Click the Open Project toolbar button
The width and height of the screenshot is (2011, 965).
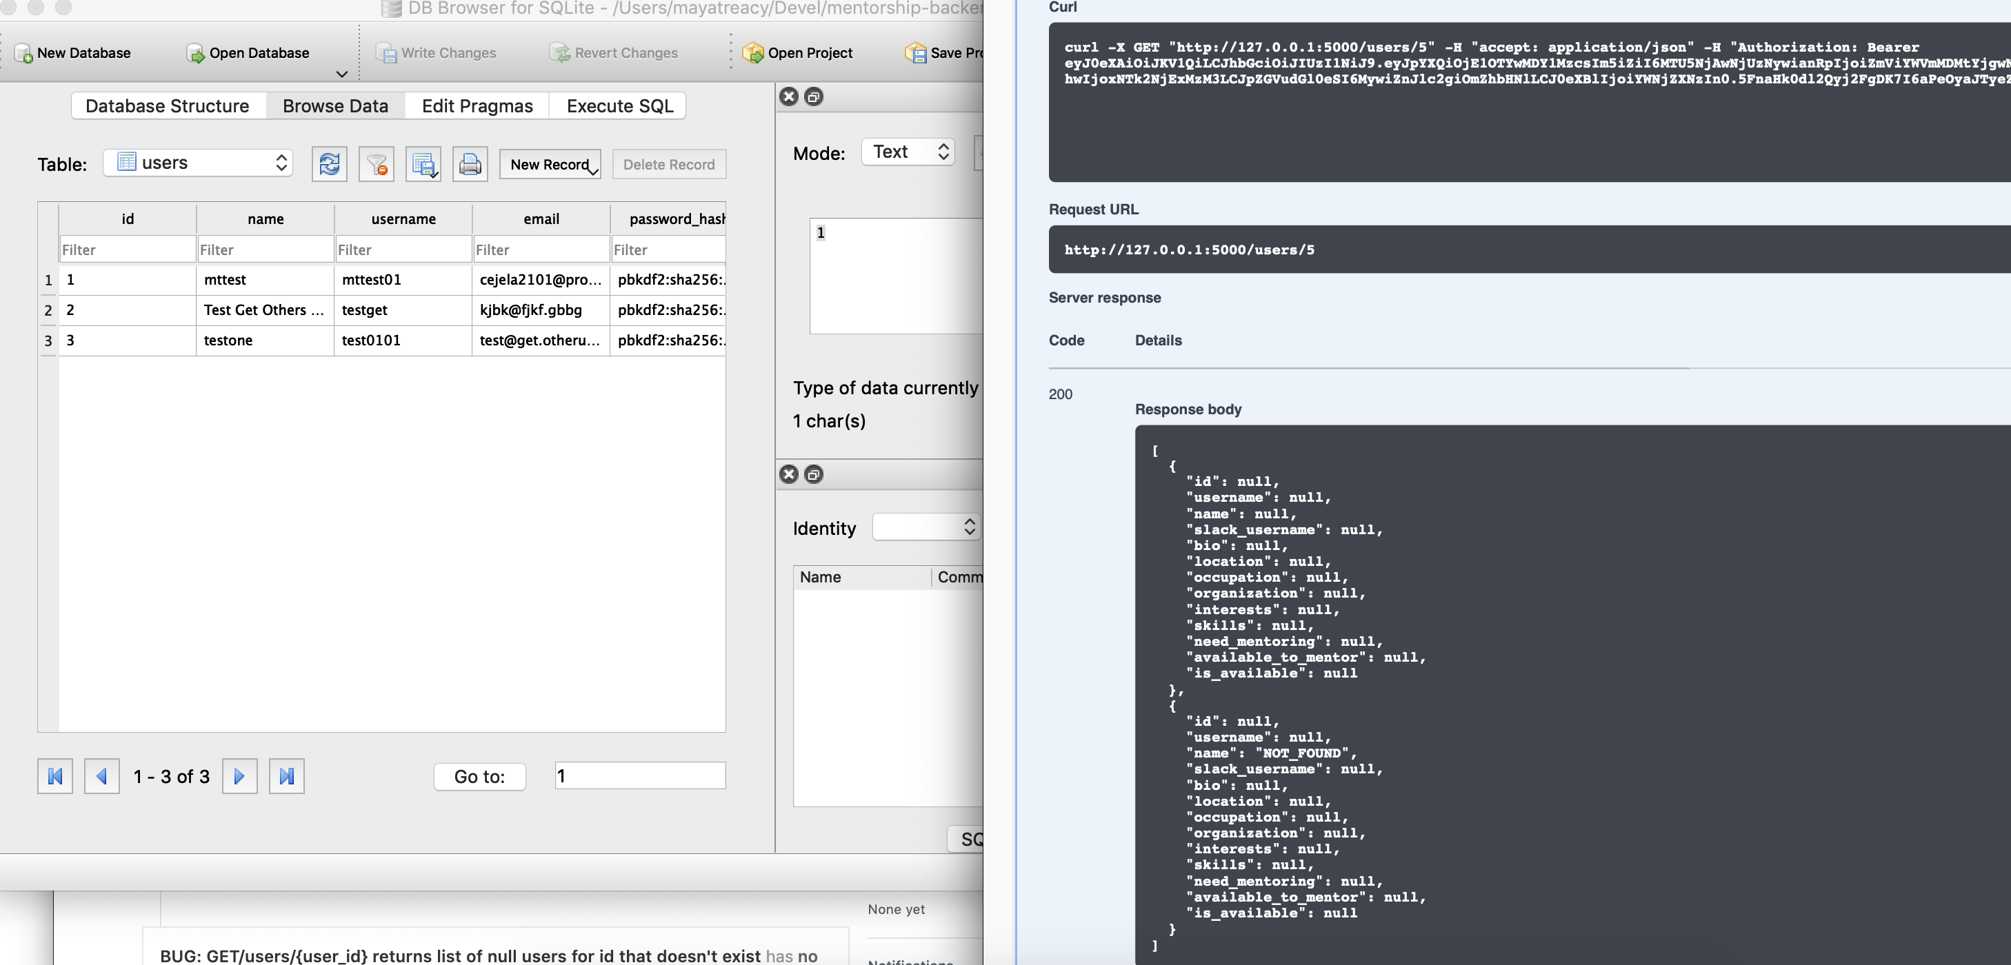click(x=797, y=52)
